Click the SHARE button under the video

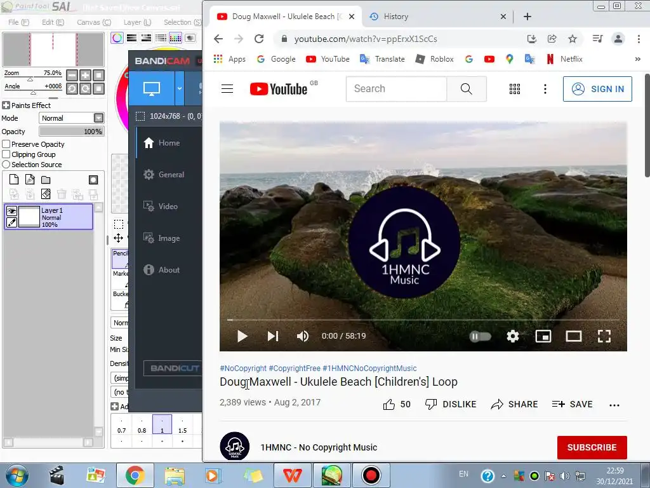514,404
